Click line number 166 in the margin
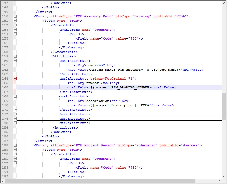This screenshot has width=227, height=184. point(5,87)
